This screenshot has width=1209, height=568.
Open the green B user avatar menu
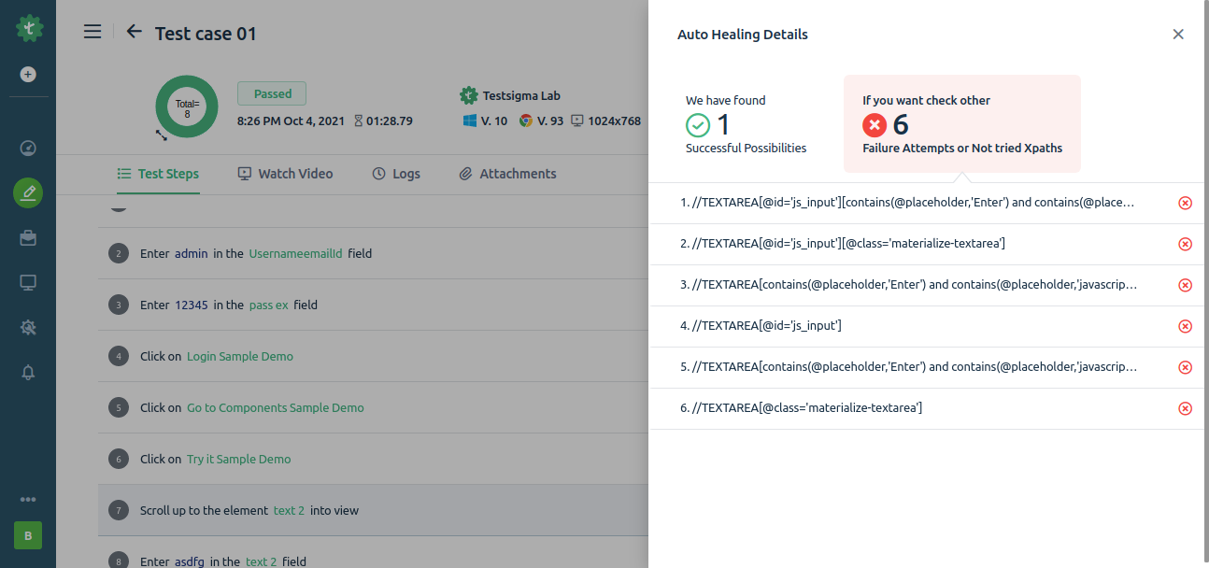tap(28, 535)
